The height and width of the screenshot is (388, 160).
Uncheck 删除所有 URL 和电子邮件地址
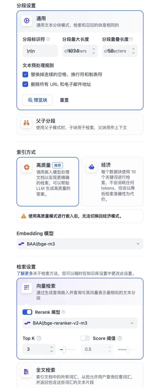25,84
